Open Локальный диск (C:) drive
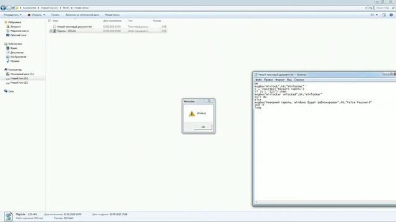Viewport: 396px width, 222px height. tap(22, 74)
